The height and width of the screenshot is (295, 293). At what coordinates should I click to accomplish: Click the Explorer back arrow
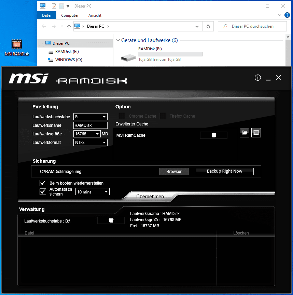44,26
